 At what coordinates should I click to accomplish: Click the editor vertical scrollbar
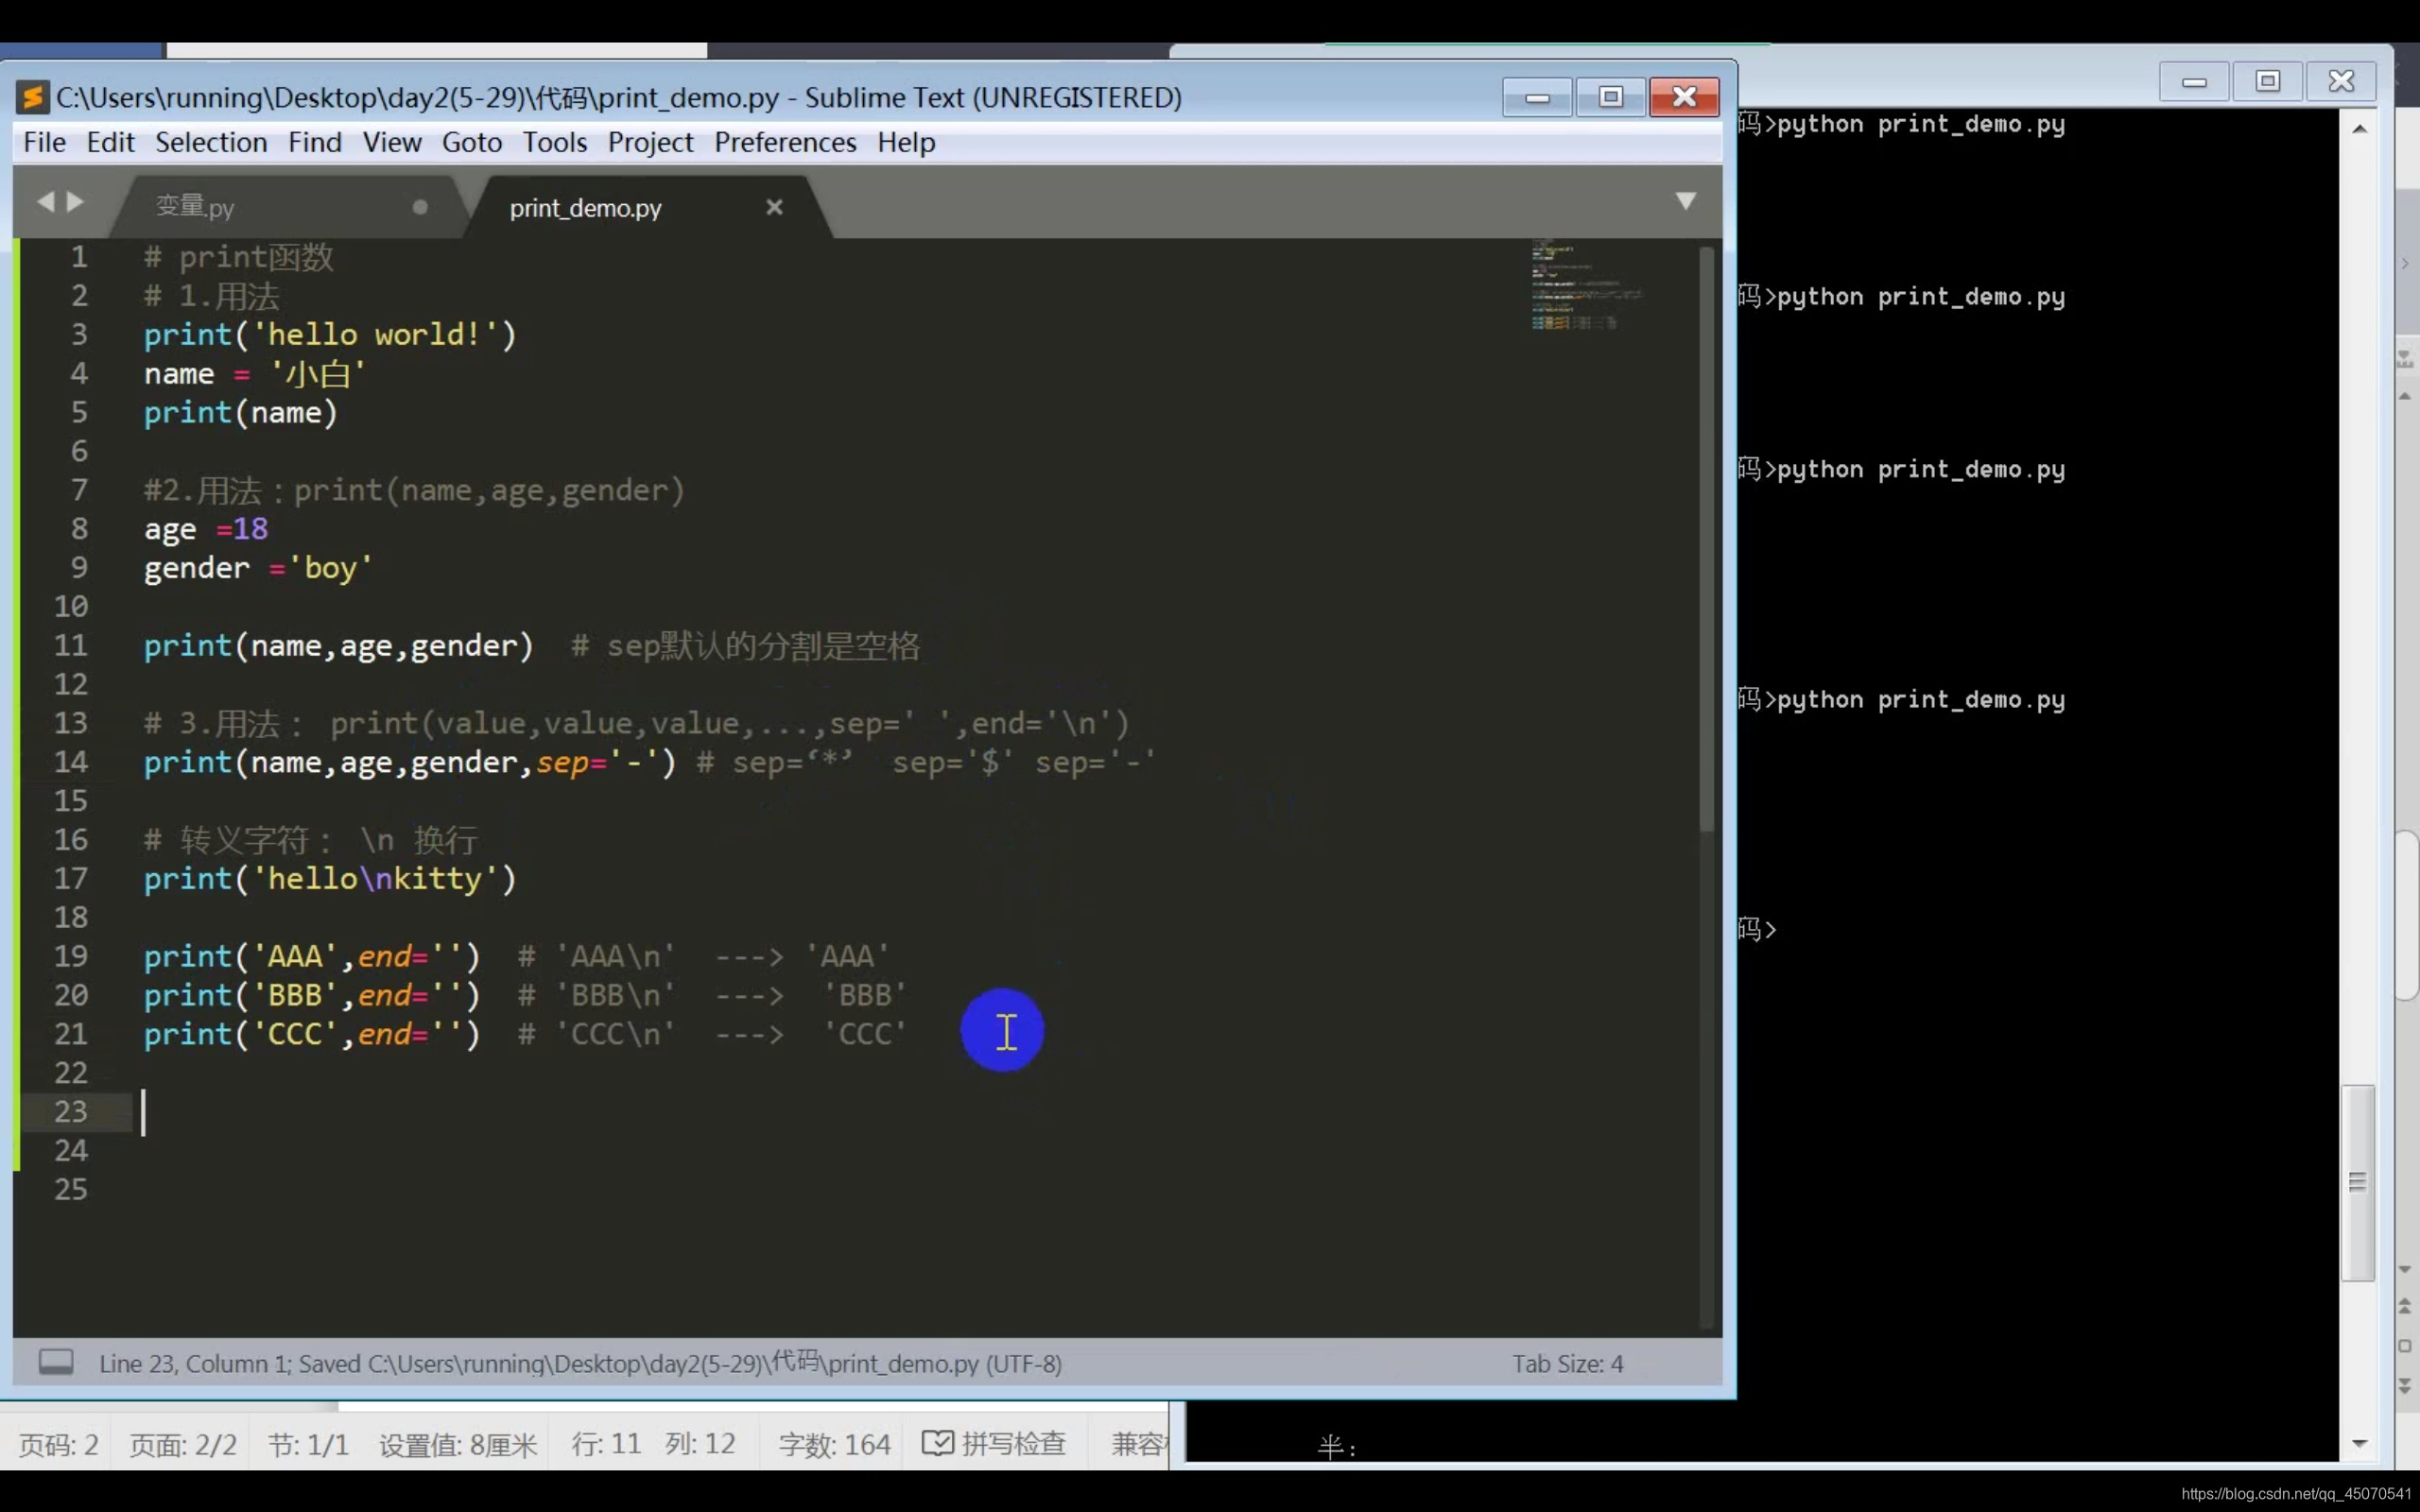(x=1706, y=540)
